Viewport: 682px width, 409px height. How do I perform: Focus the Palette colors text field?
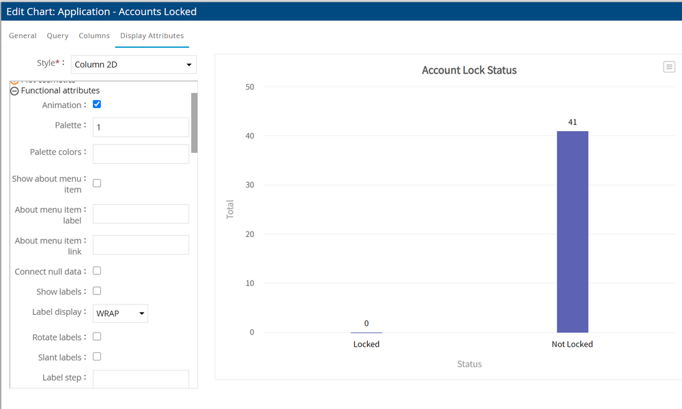[x=141, y=154]
